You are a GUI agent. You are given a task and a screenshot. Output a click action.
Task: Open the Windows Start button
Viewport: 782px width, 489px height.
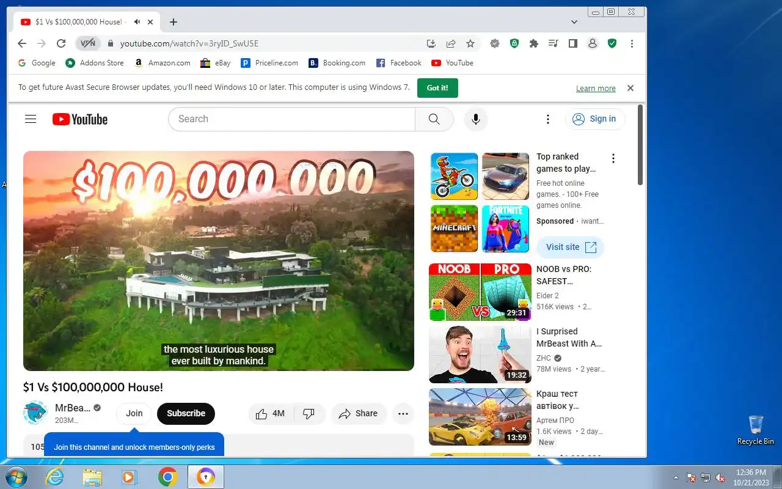click(15, 477)
